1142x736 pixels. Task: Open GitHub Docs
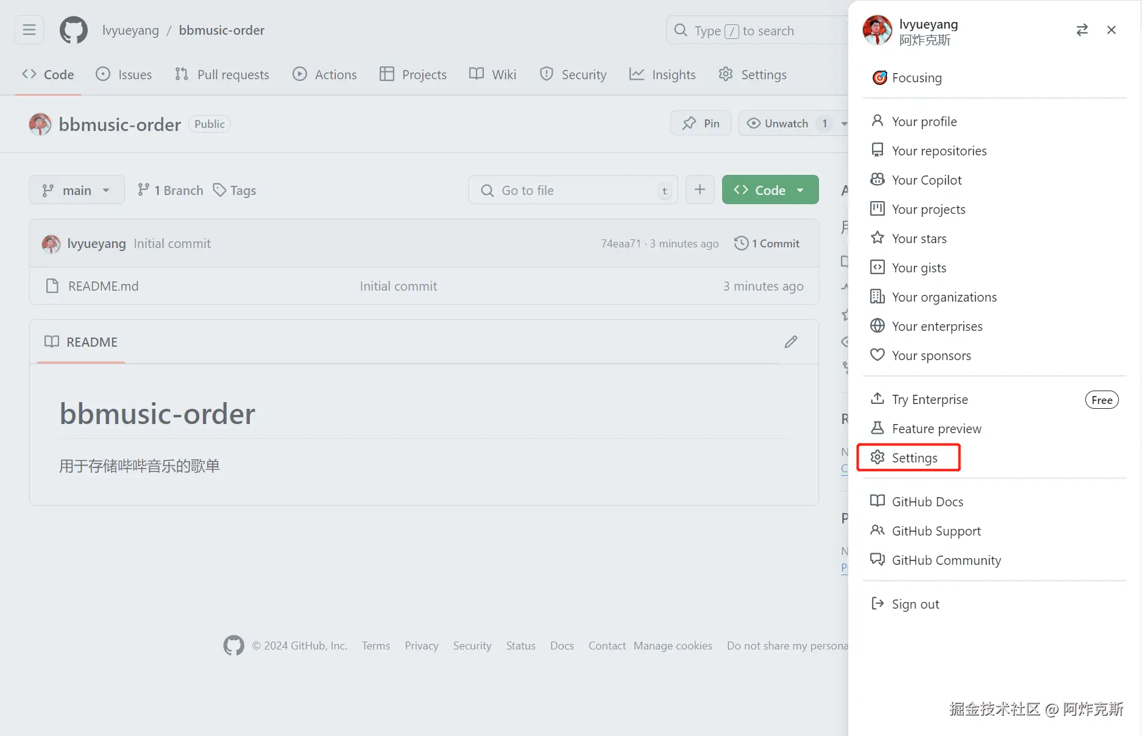pos(995,501)
